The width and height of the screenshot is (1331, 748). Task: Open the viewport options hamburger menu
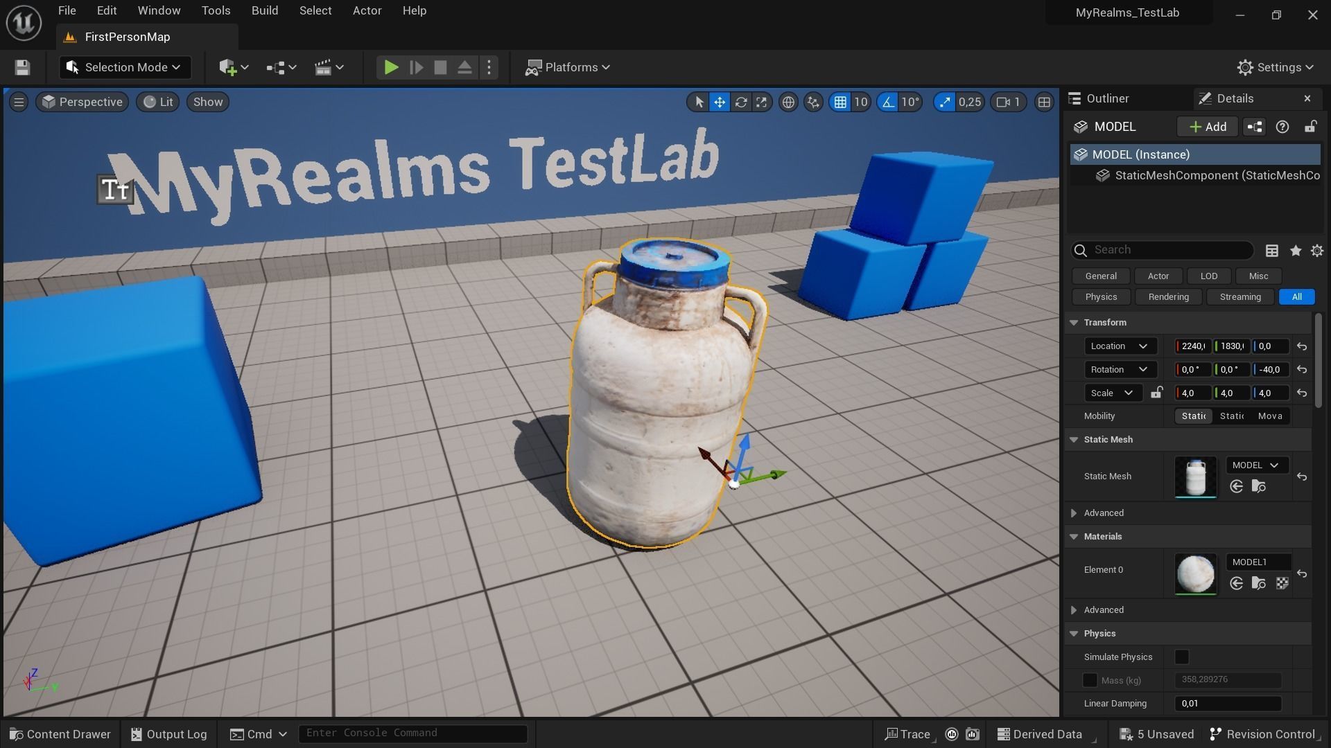[x=19, y=102]
